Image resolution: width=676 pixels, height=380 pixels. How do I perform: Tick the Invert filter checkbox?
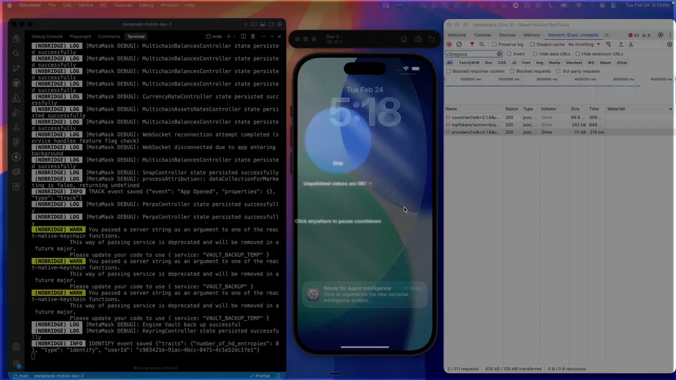[509, 54]
